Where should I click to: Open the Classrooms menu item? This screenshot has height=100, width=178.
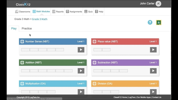click(23, 12)
